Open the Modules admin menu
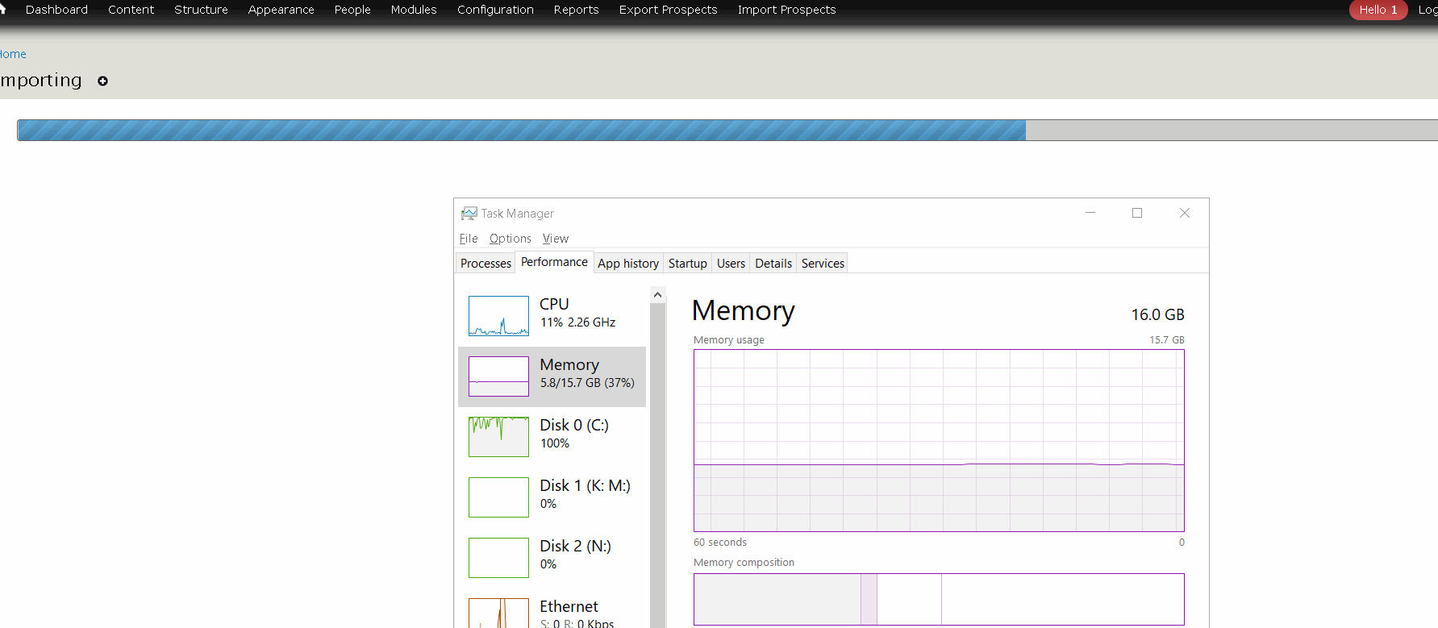This screenshot has width=1438, height=628. 414,10
